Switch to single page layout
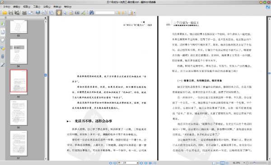 coord(214,163)
